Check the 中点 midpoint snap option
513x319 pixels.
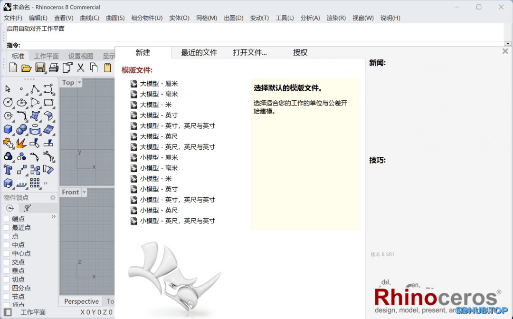5,245
